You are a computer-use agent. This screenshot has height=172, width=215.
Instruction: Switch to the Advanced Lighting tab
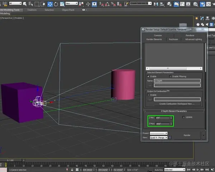pyautogui.click(x=193, y=39)
